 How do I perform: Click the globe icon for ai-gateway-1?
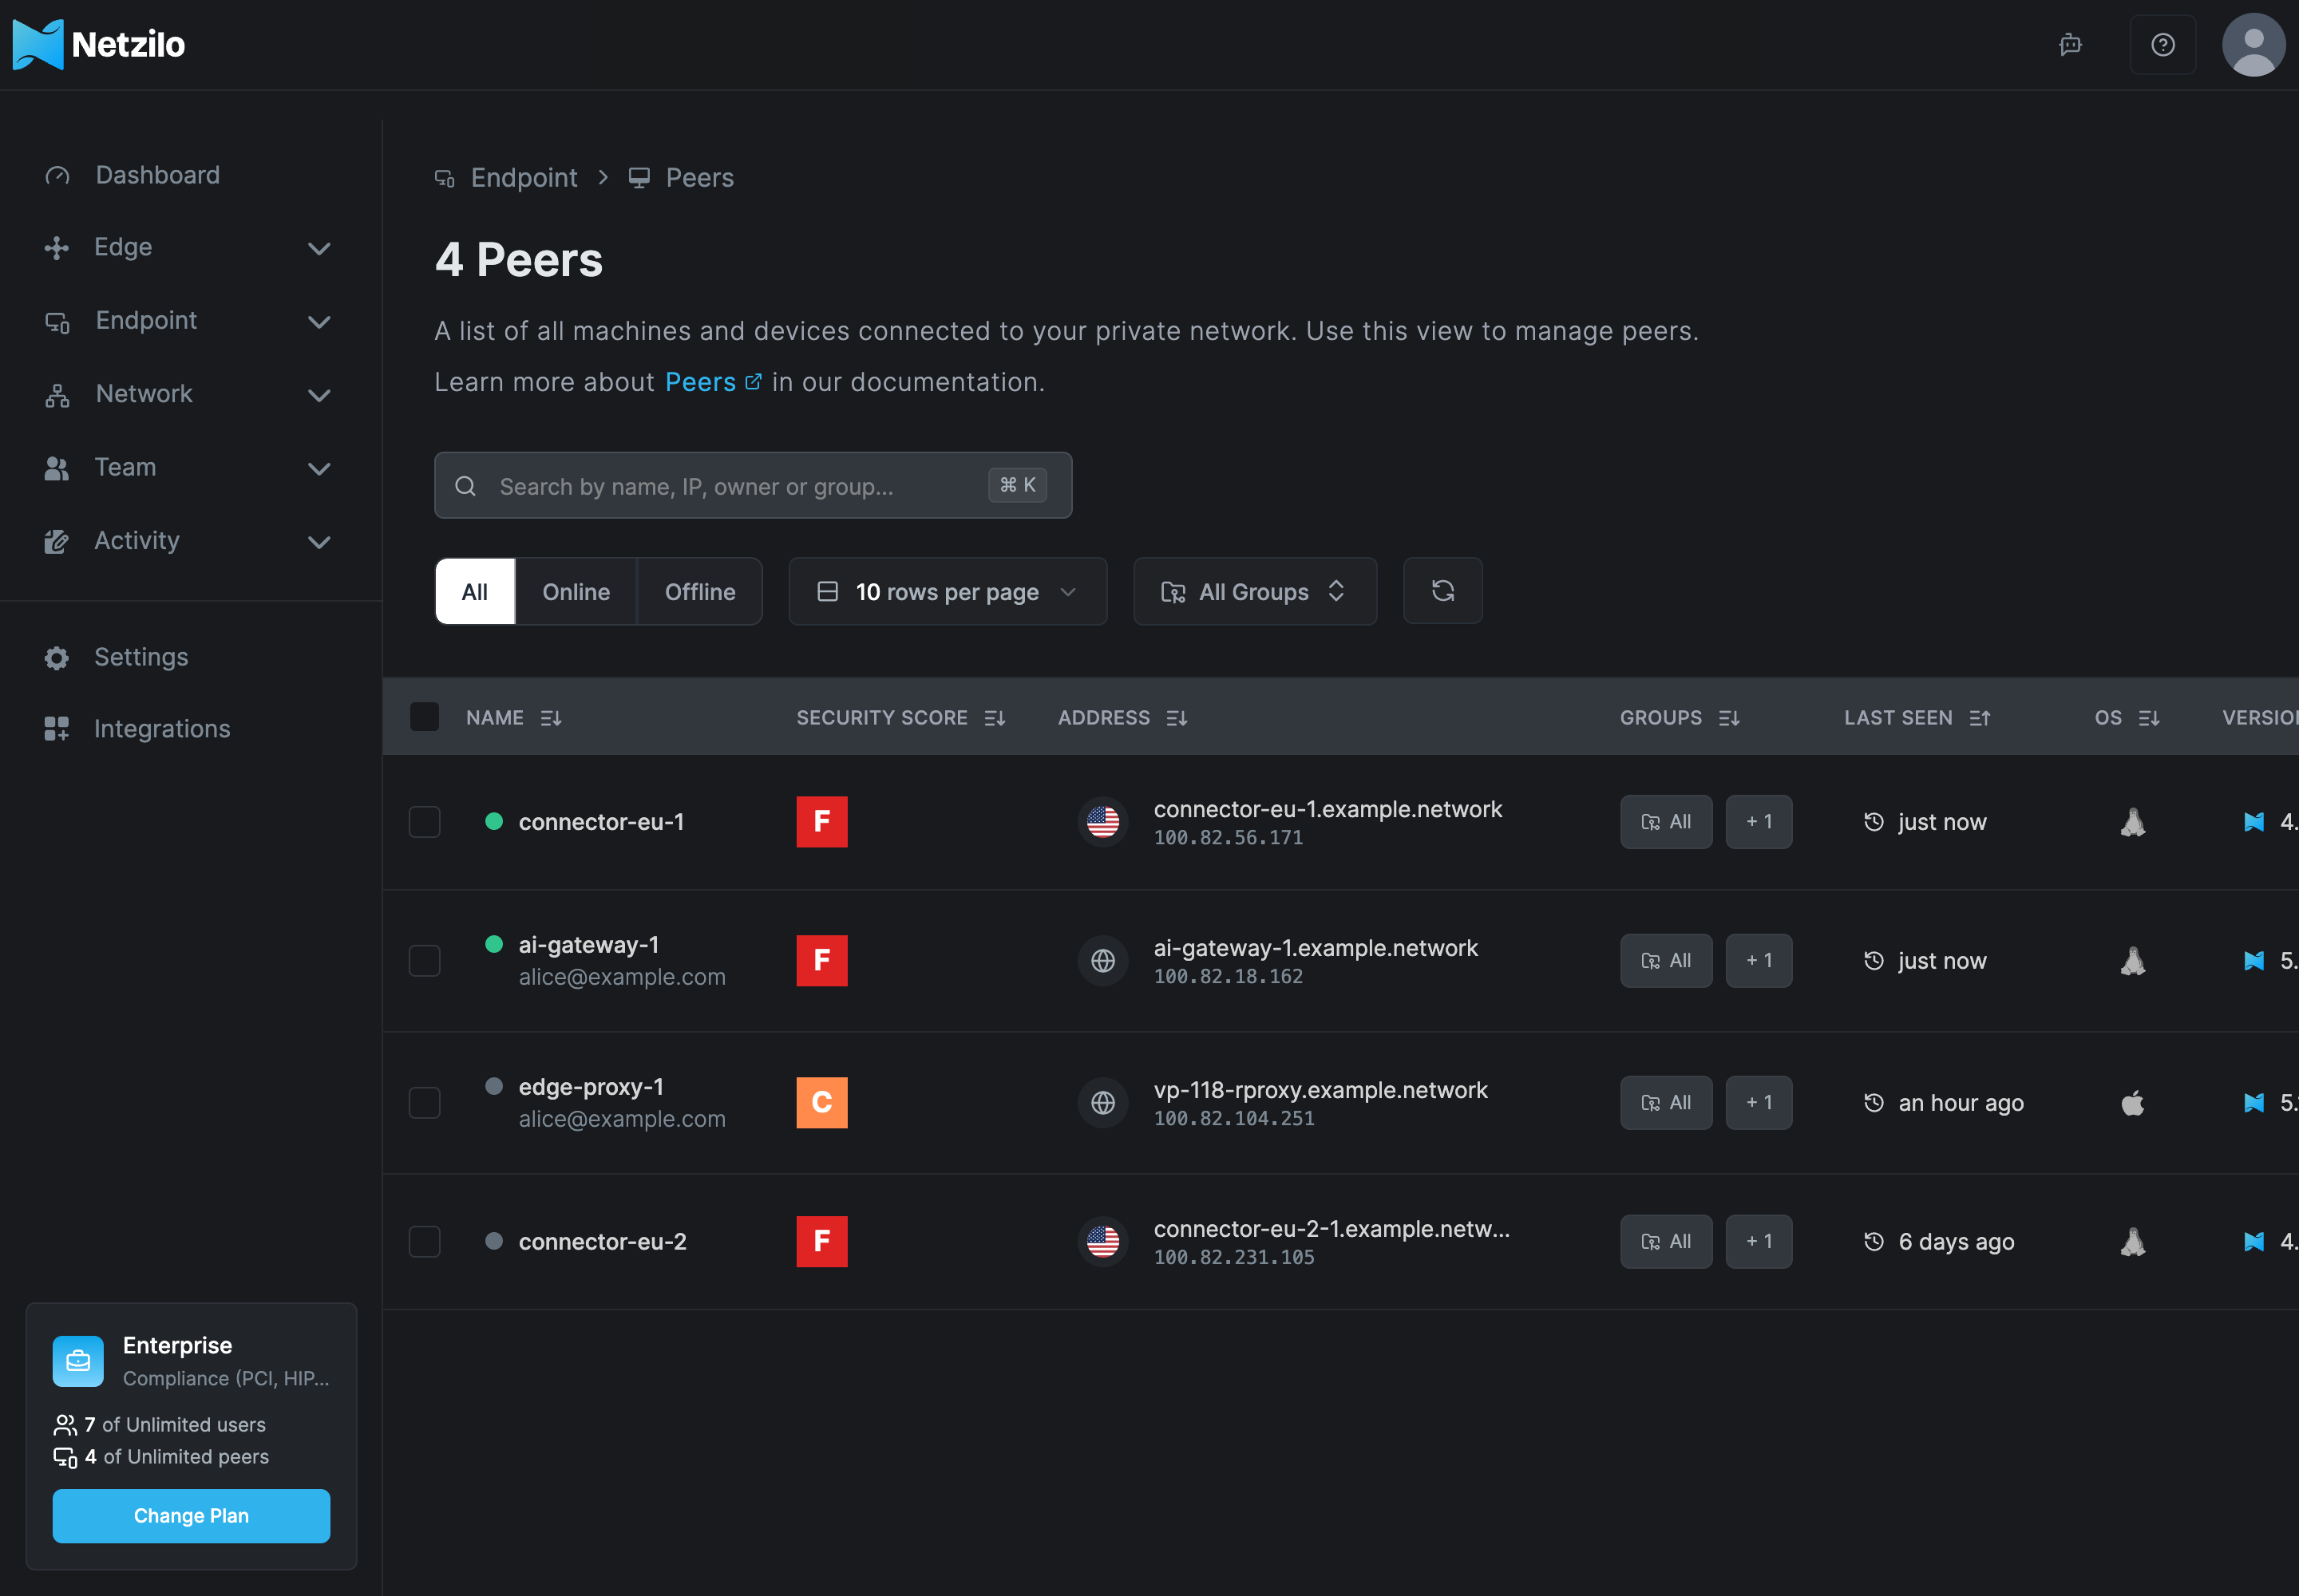[x=1102, y=961]
